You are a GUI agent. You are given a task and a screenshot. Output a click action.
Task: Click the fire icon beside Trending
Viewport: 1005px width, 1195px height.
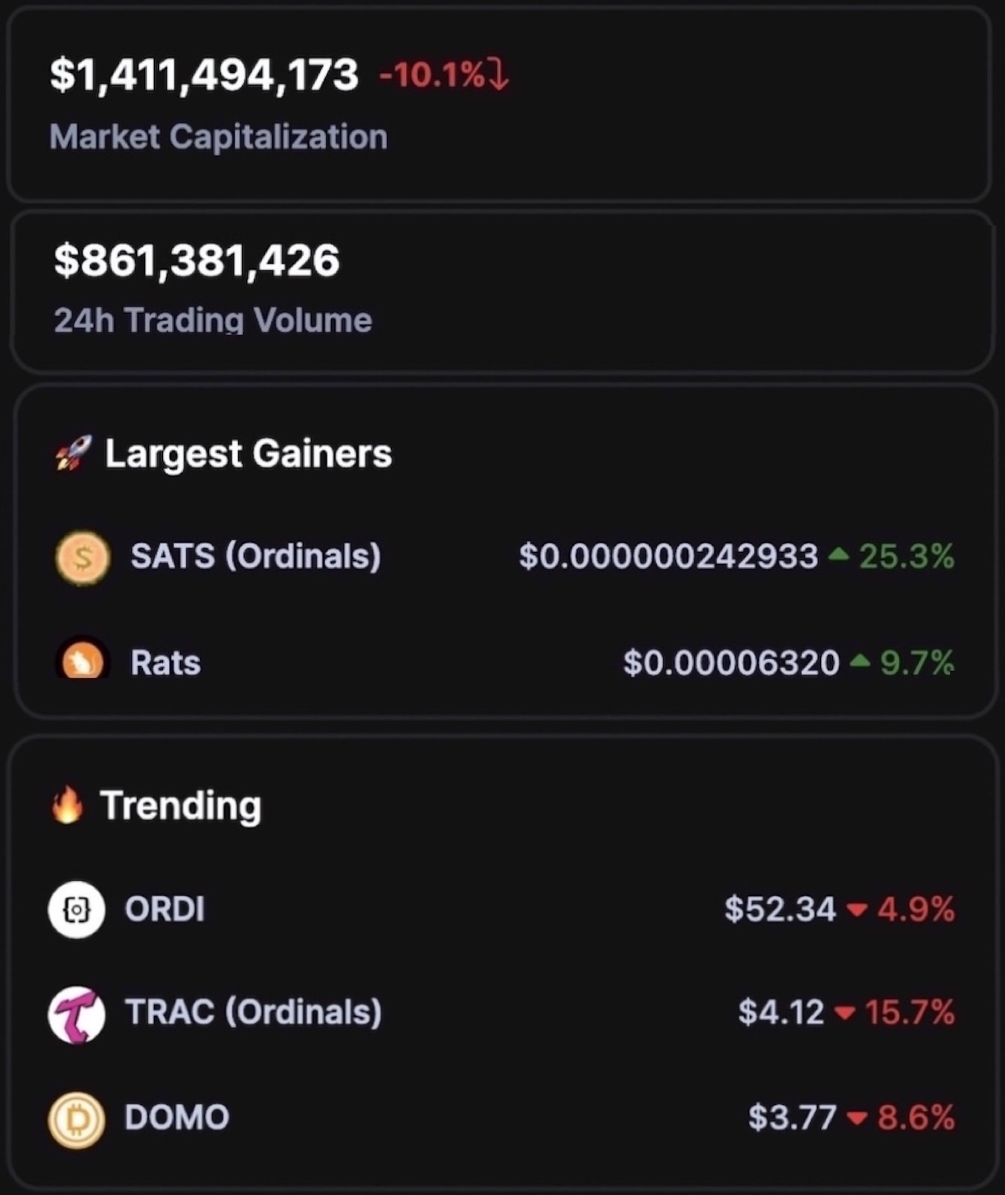67,804
